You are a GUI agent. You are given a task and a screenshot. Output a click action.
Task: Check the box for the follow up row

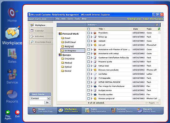pyautogui.click(x=89, y=37)
